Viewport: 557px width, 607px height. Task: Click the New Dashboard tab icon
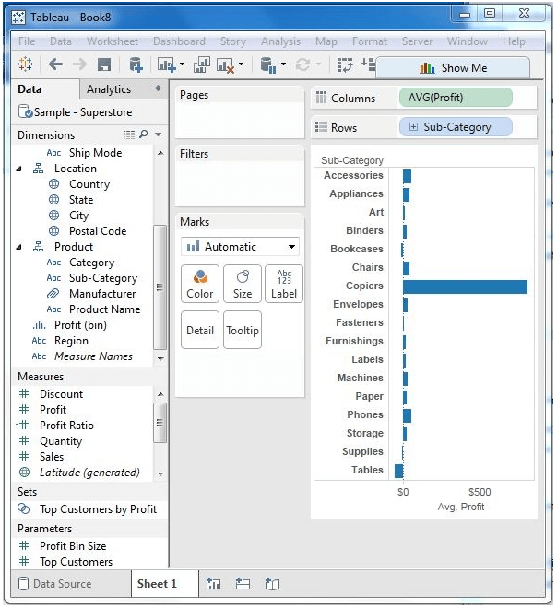pos(243,583)
